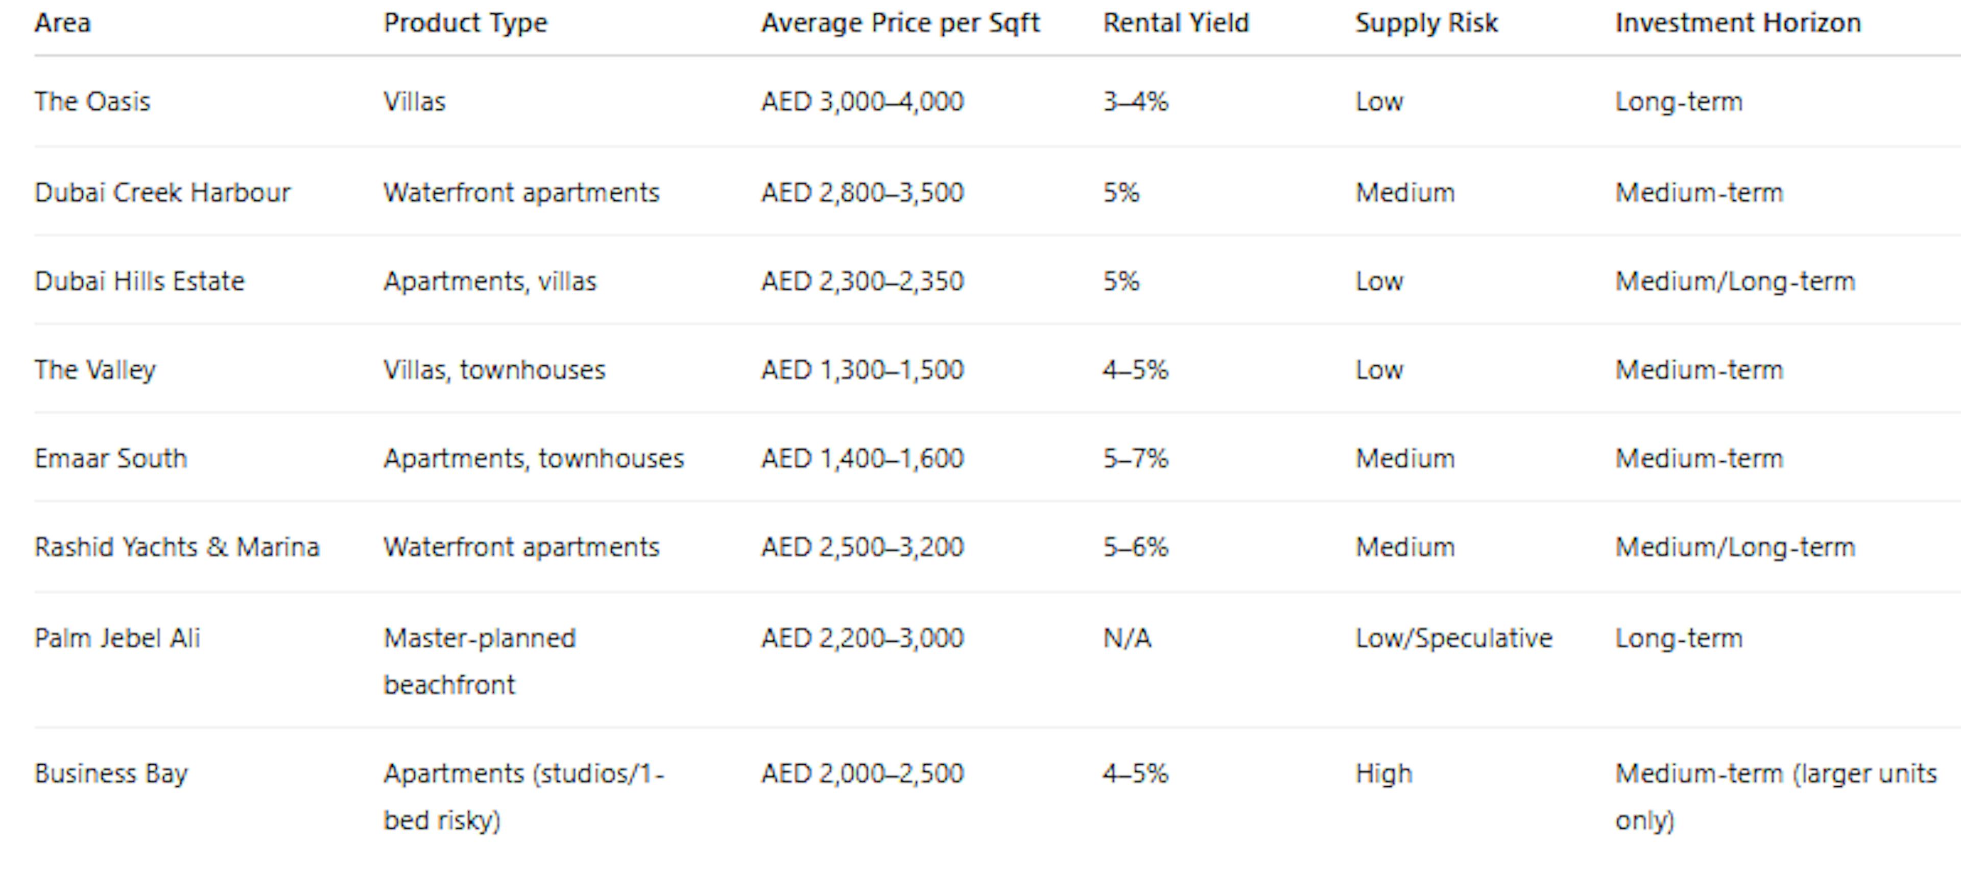This screenshot has width=1961, height=869.
Task: Click the Palm Jebel Ali cell
Action: click(x=117, y=638)
